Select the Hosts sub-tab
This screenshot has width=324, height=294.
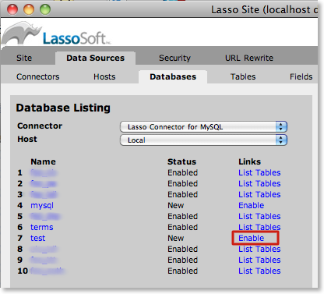pos(104,76)
